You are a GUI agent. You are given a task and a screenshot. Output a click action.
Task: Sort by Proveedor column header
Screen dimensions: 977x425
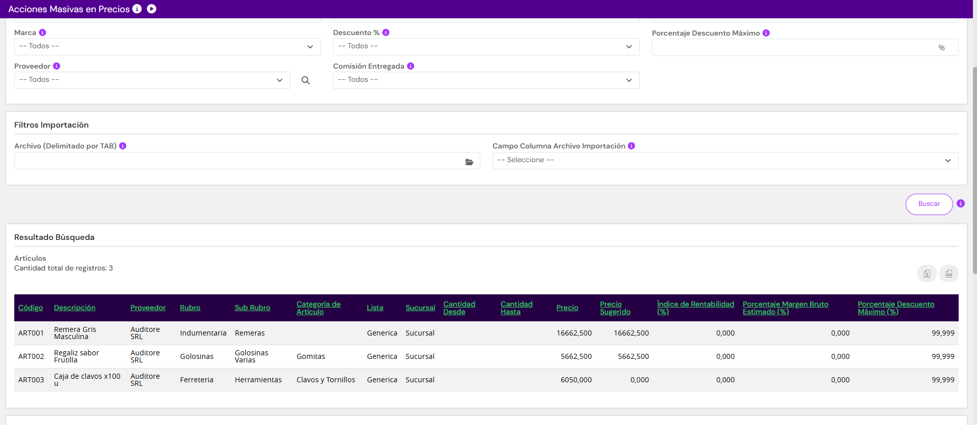point(148,308)
